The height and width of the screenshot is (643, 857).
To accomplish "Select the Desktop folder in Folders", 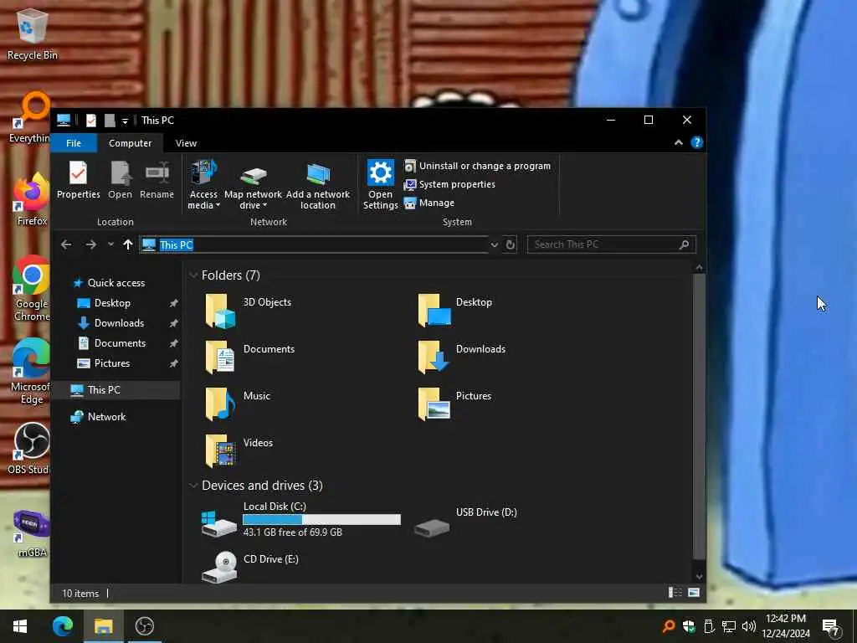I will click(x=454, y=311).
